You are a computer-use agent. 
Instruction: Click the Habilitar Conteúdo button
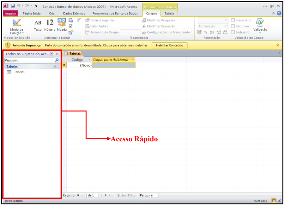[169, 45]
